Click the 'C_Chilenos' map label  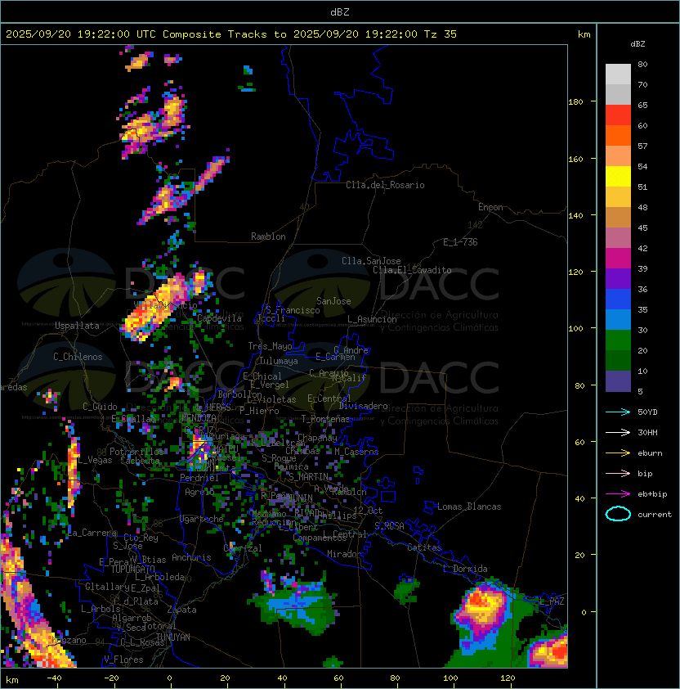point(78,357)
